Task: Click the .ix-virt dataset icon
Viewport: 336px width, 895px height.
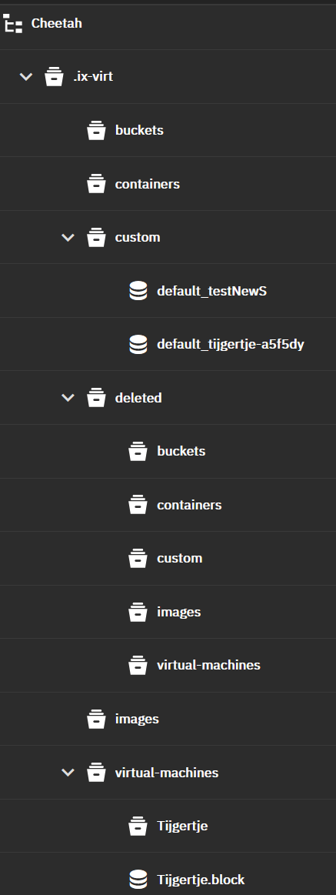Action: coord(54,76)
